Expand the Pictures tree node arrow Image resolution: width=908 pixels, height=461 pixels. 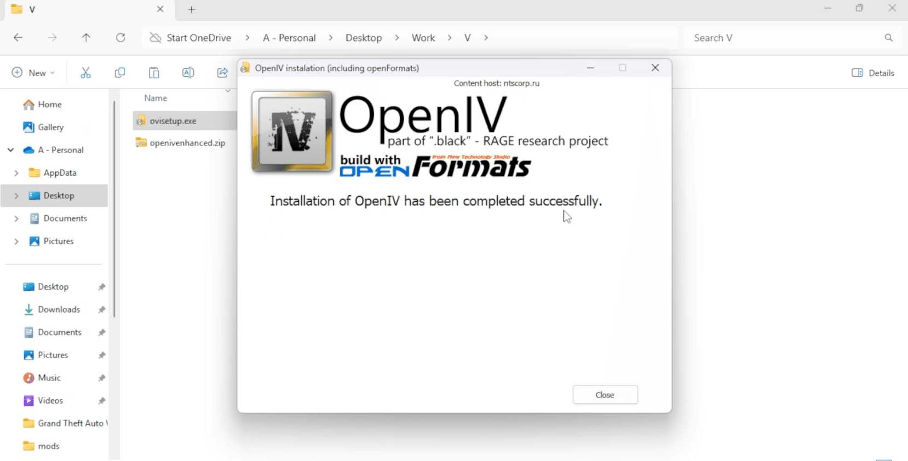(16, 241)
